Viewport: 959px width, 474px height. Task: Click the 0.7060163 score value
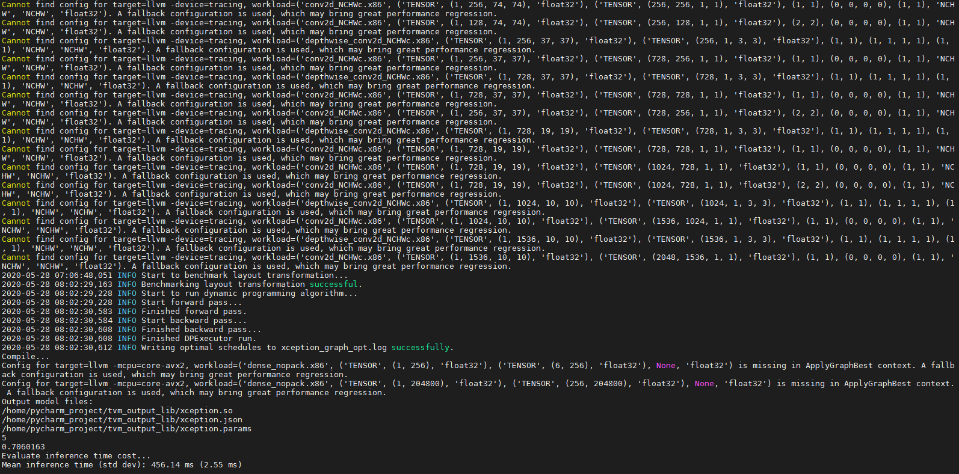[23, 447]
